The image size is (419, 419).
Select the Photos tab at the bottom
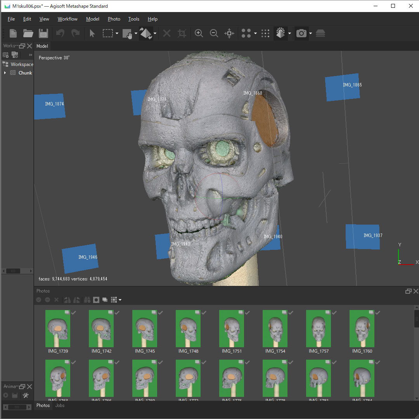[x=43, y=405]
